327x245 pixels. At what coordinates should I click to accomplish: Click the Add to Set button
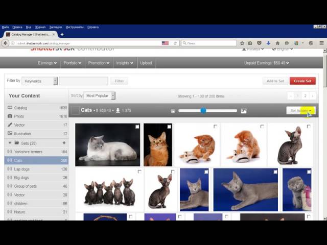click(x=275, y=81)
